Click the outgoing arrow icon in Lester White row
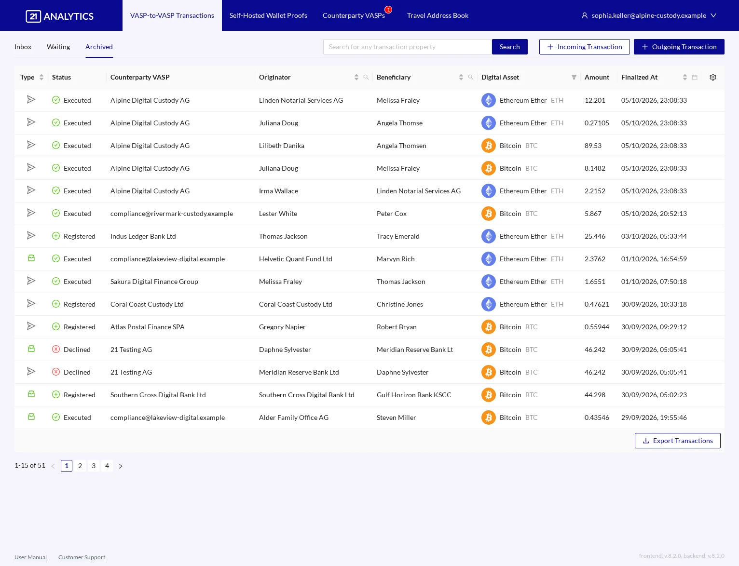 (31, 213)
